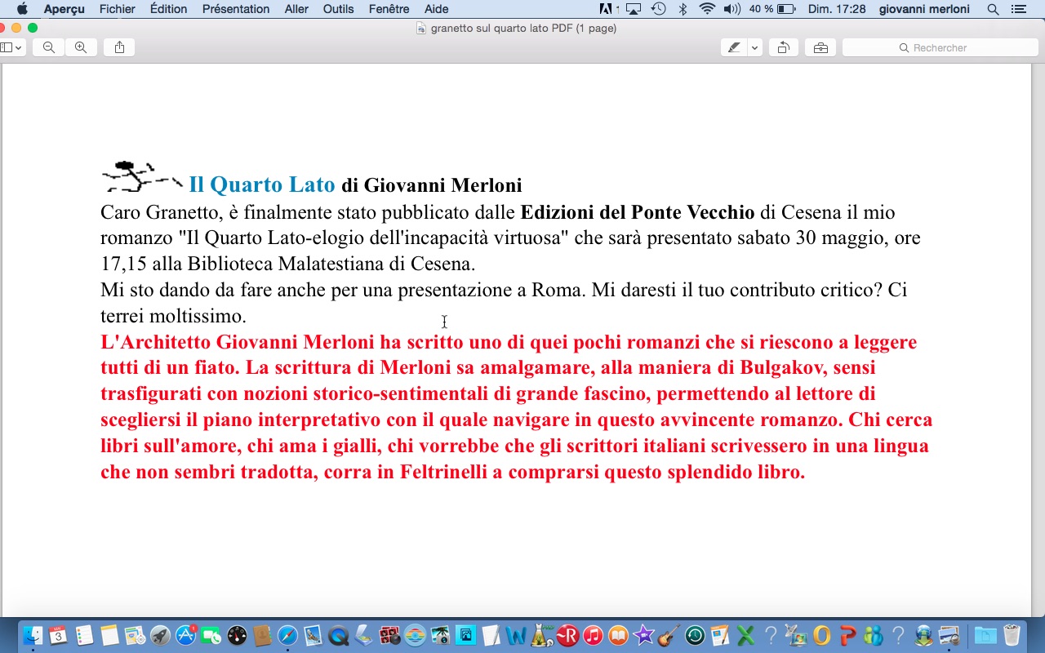The image size is (1045, 653).
Task: Open the sidebar view options dropdown
Action: [x=11, y=47]
